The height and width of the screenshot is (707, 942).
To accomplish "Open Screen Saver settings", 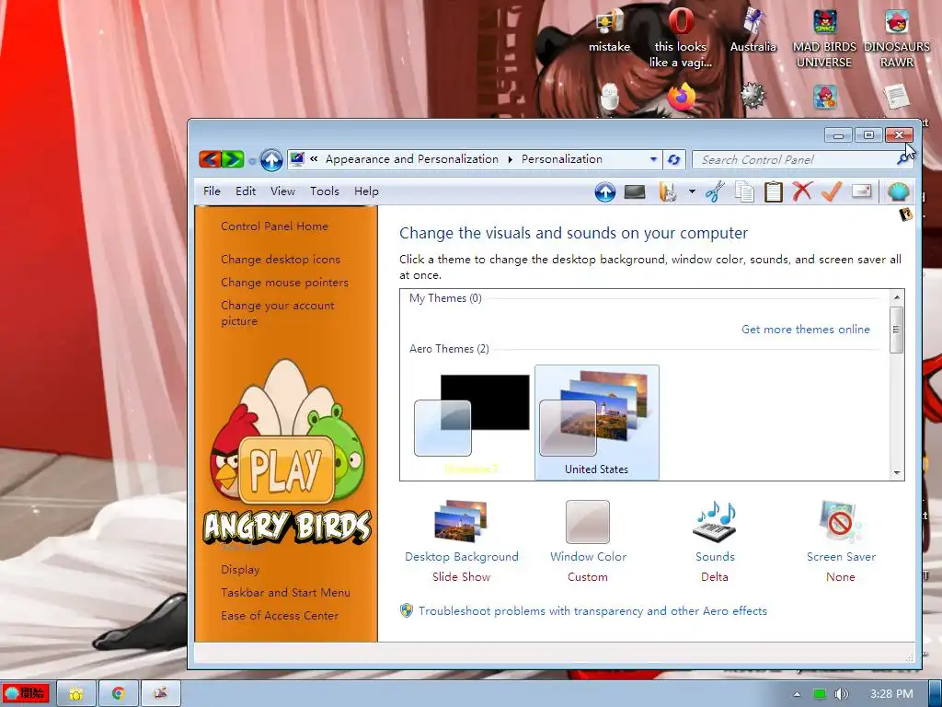I will click(841, 541).
